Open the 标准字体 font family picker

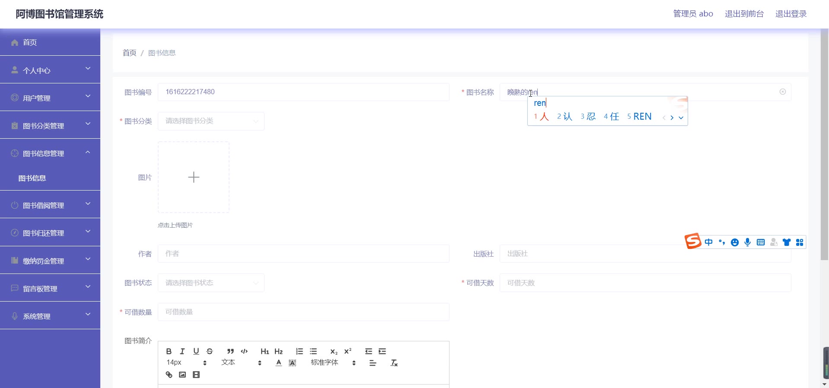pos(333,363)
